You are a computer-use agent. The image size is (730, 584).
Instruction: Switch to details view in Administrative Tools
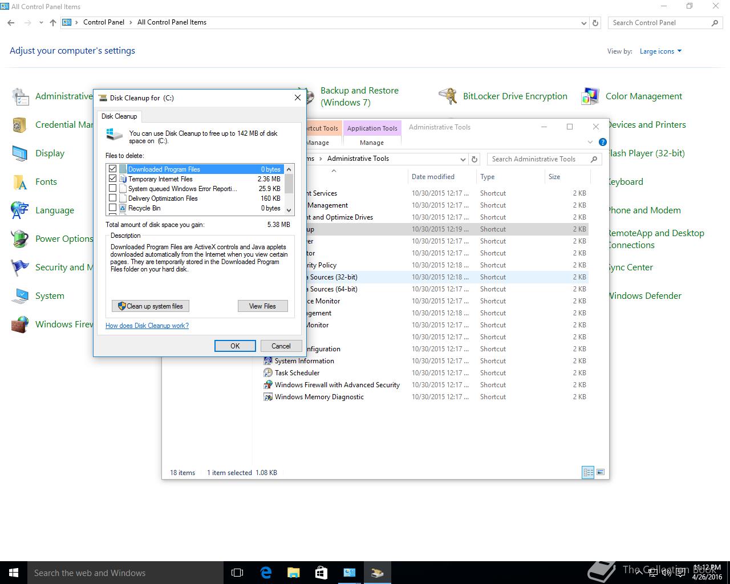[588, 472]
